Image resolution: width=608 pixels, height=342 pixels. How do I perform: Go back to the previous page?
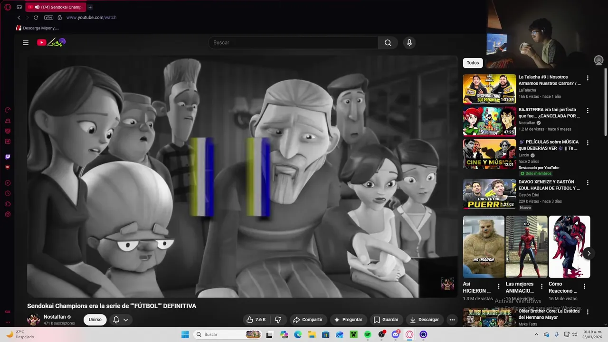[x=19, y=18]
